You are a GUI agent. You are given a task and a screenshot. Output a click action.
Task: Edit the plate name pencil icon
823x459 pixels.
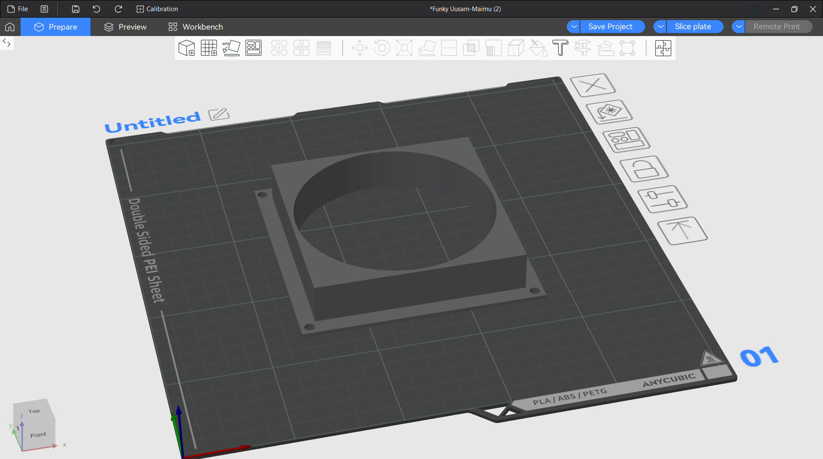(x=219, y=114)
